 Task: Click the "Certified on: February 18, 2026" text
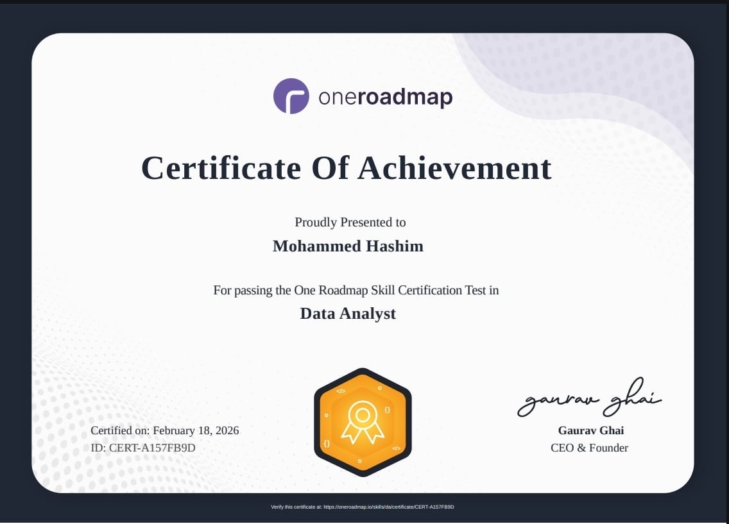[x=164, y=430]
